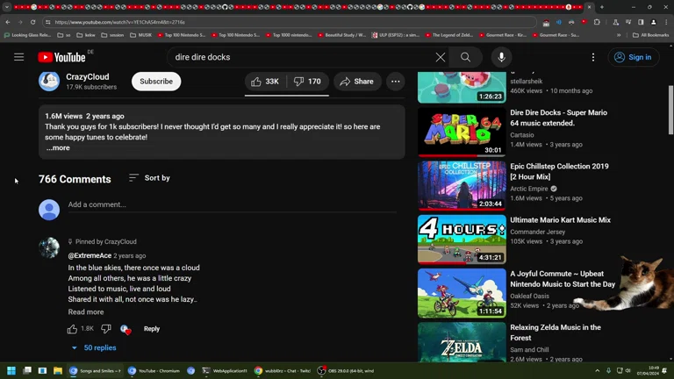Open the kekw bookmark folder
Viewport: 674px width, 379px height.
coord(85,35)
